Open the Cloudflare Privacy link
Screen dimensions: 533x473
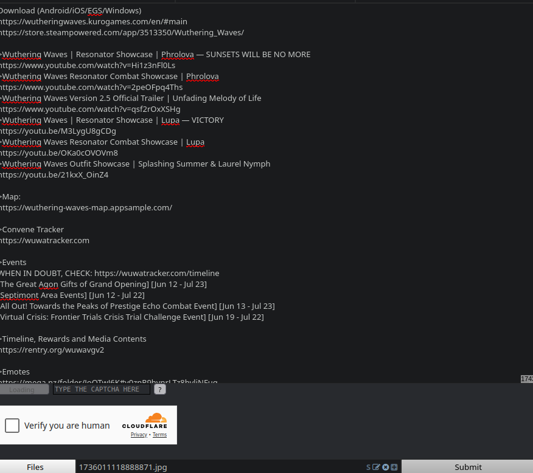tap(139, 435)
